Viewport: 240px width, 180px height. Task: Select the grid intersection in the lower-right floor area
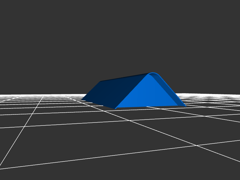(x=196, y=146)
